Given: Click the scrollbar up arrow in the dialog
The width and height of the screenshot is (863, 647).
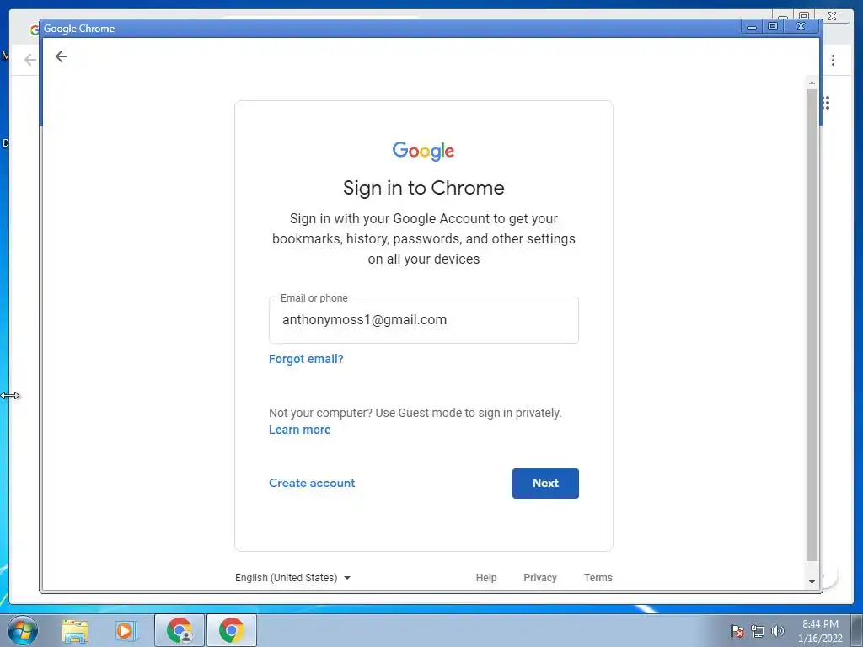Looking at the screenshot, I should (812, 83).
